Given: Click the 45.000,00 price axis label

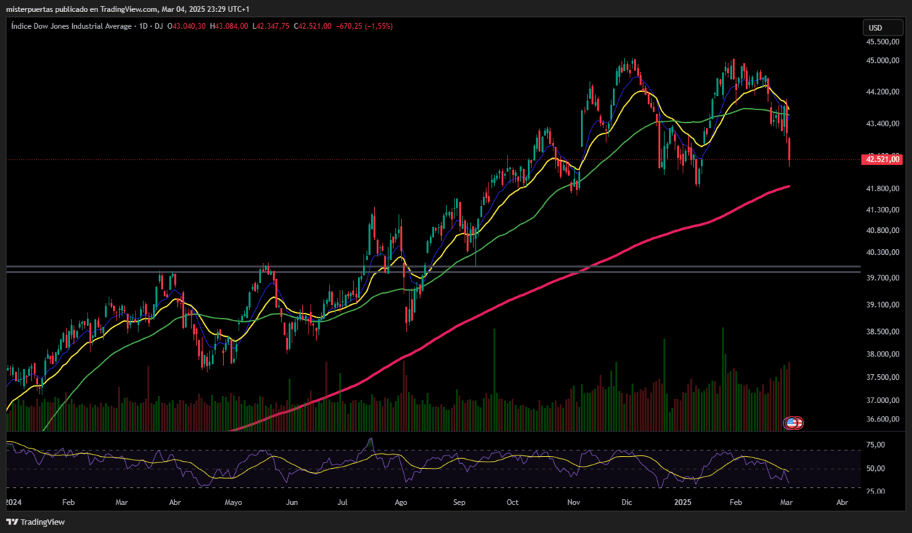Looking at the screenshot, I should pyautogui.click(x=883, y=61).
